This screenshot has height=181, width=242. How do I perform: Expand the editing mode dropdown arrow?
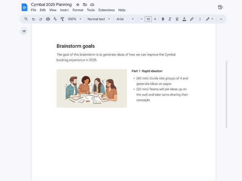pyautogui.click(x=213, y=19)
